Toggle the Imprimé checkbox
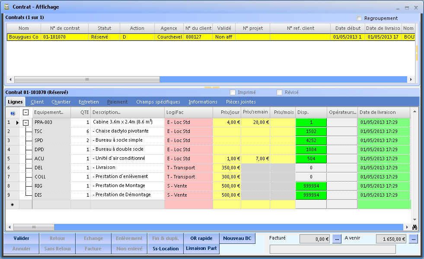The height and width of the screenshot is (259, 424). (x=233, y=92)
